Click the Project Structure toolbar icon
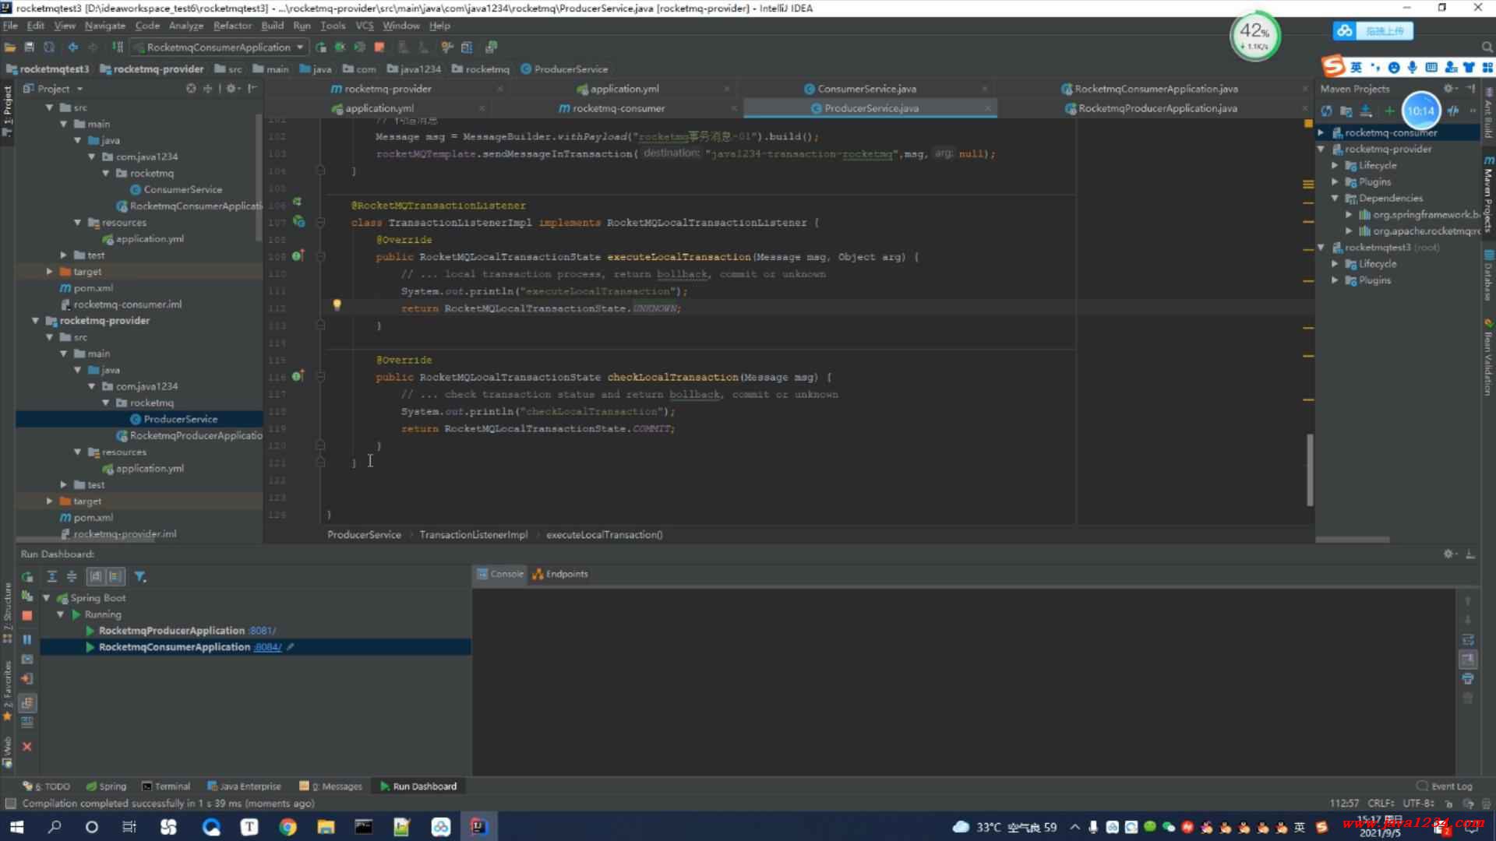This screenshot has width=1496, height=841. click(x=467, y=48)
